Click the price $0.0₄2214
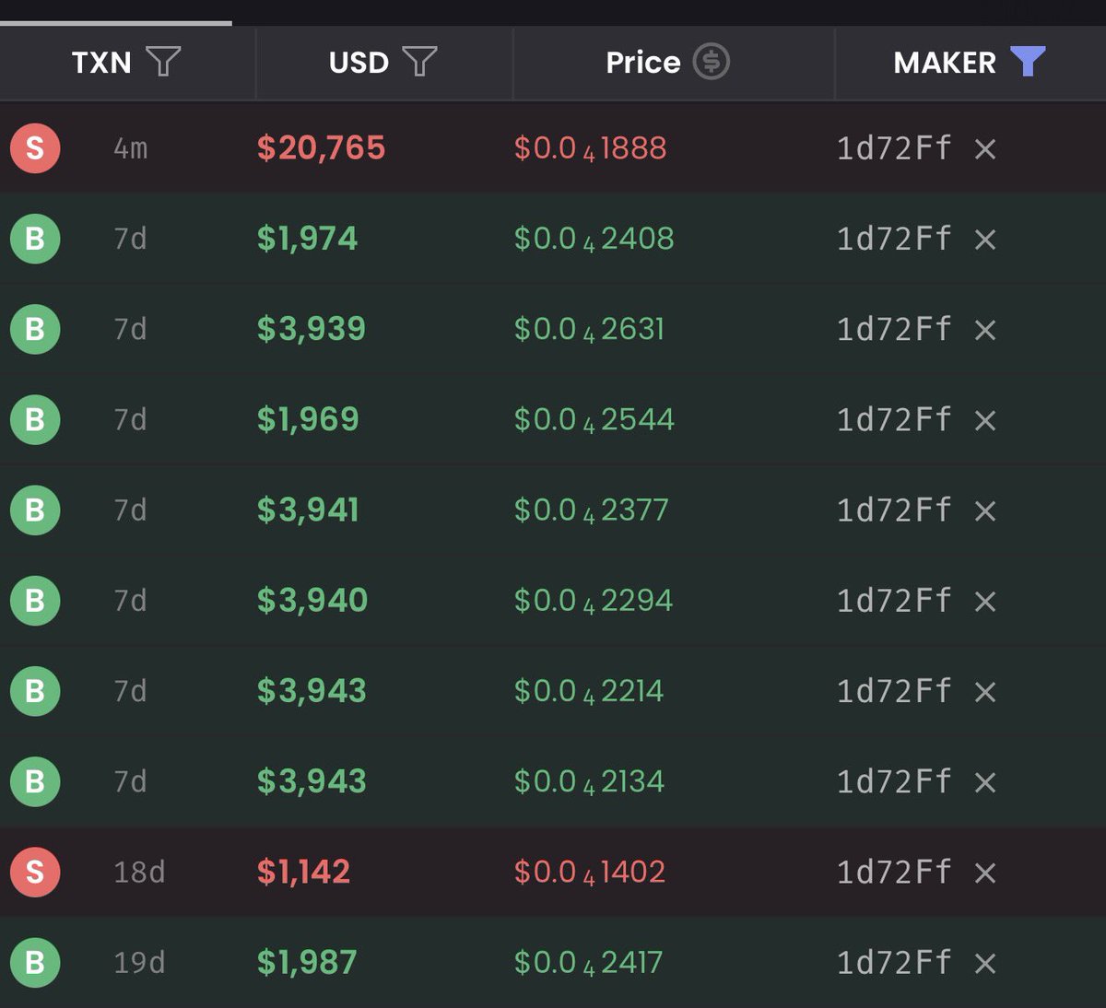 click(588, 690)
